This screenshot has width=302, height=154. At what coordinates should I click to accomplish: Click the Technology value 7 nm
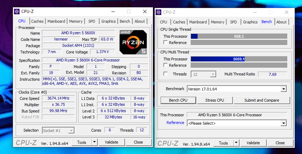(52, 52)
